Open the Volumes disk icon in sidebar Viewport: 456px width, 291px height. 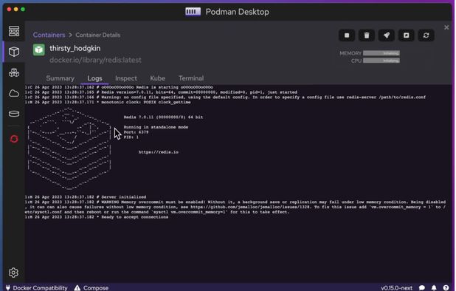click(14, 114)
